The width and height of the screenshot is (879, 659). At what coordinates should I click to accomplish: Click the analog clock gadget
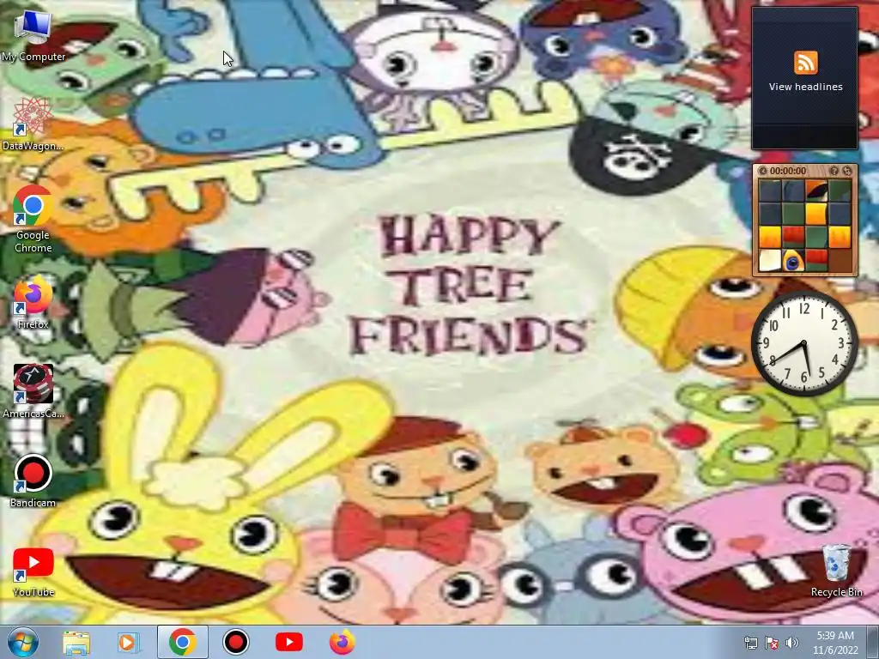(804, 343)
